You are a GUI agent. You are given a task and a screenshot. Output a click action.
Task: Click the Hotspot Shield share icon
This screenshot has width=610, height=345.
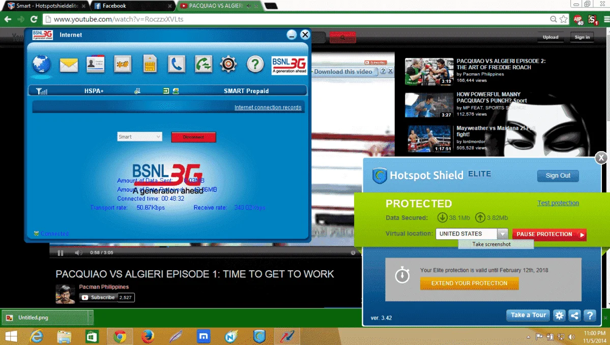pyautogui.click(x=574, y=315)
